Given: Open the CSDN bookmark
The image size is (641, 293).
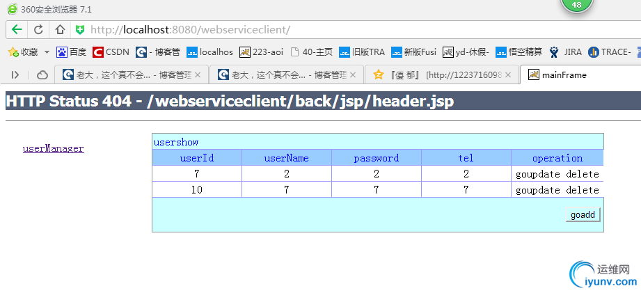Looking at the screenshot, I should click(111, 52).
